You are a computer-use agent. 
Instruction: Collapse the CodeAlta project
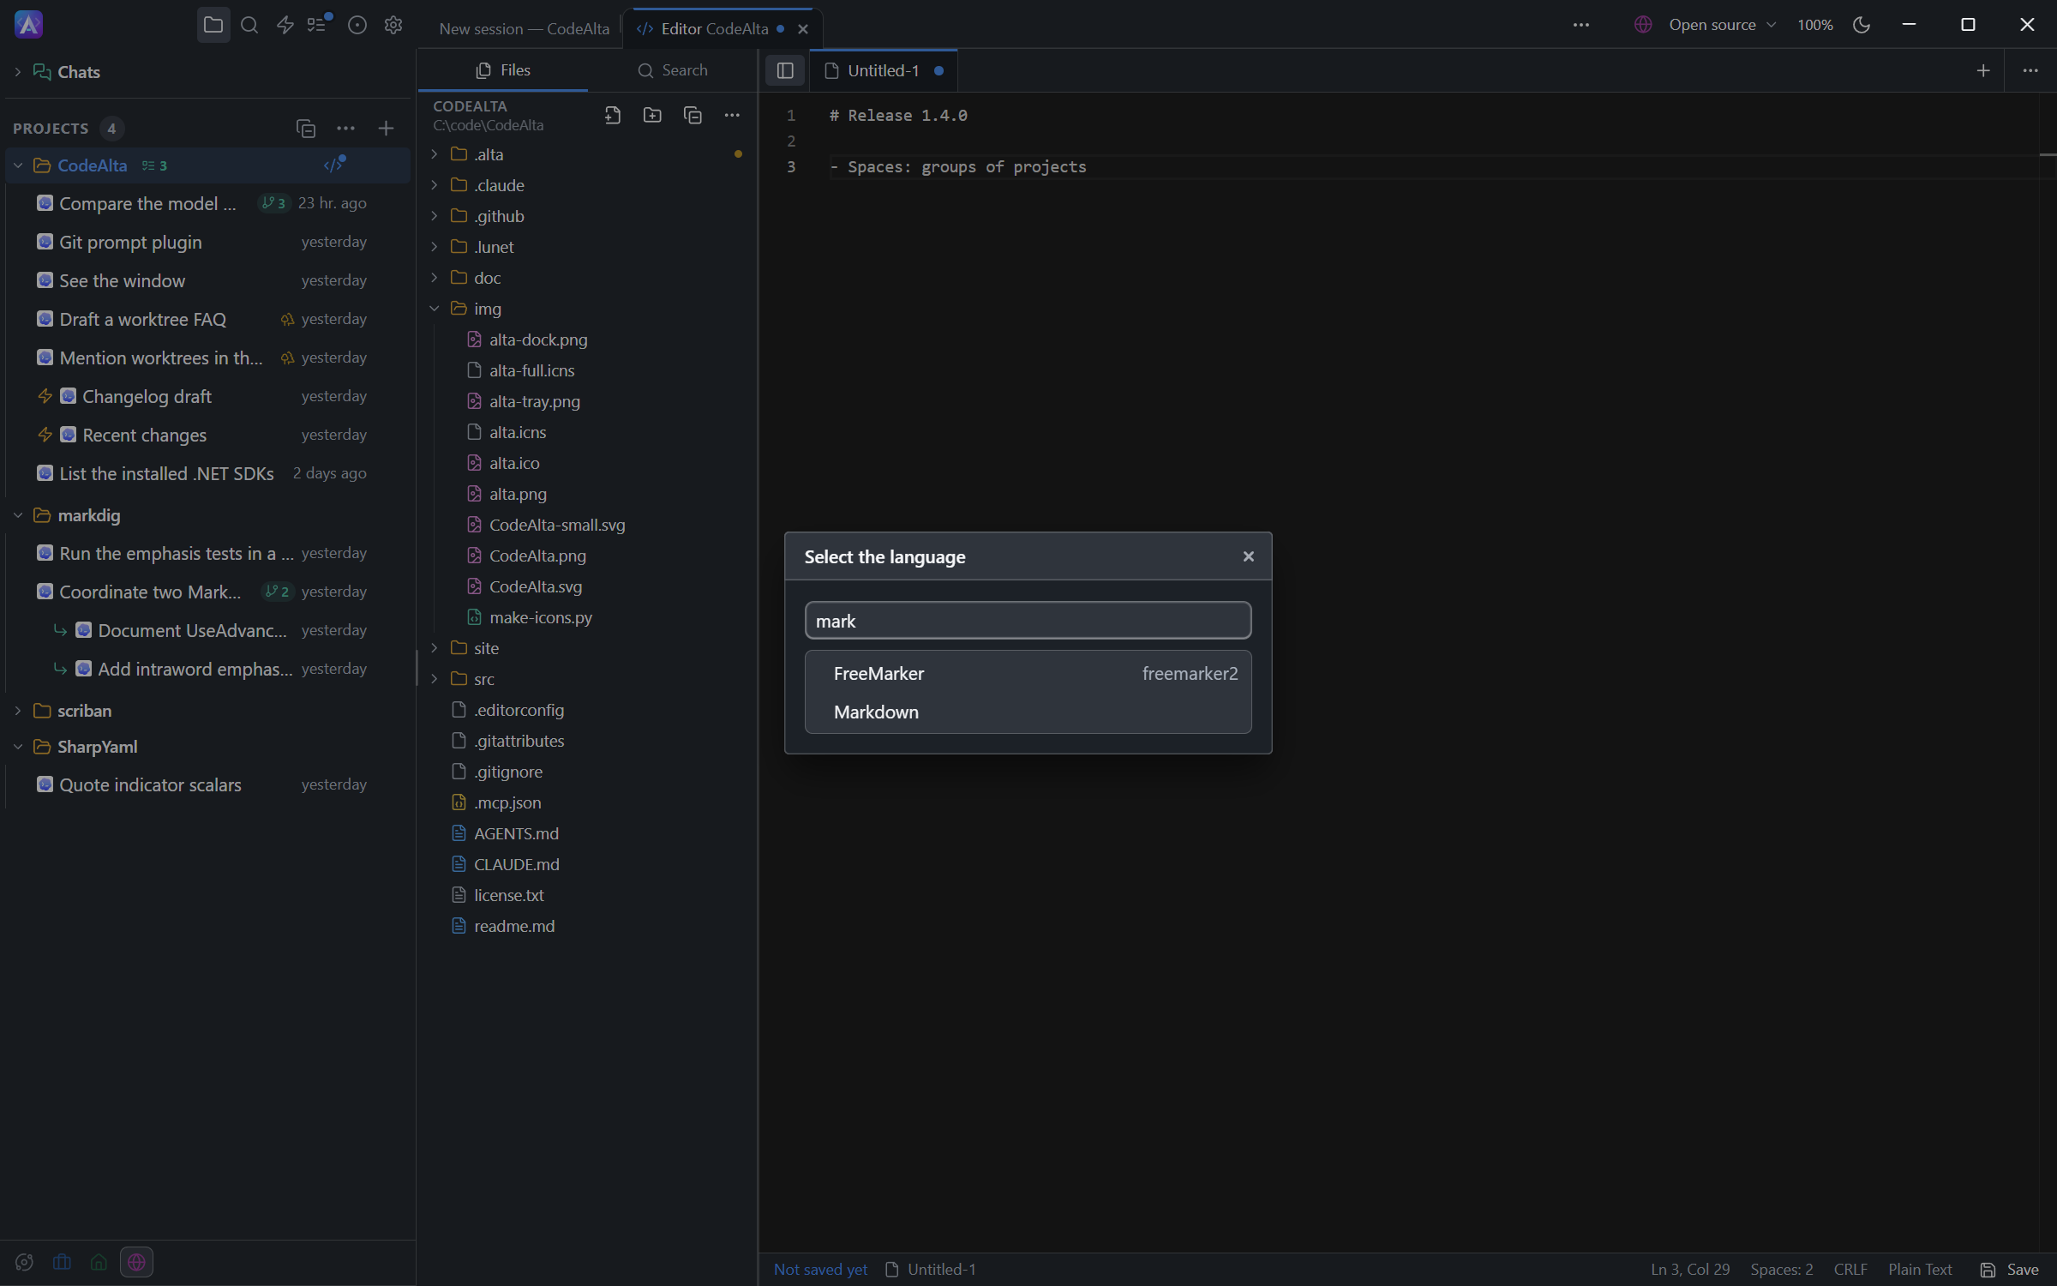coord(18,165)
